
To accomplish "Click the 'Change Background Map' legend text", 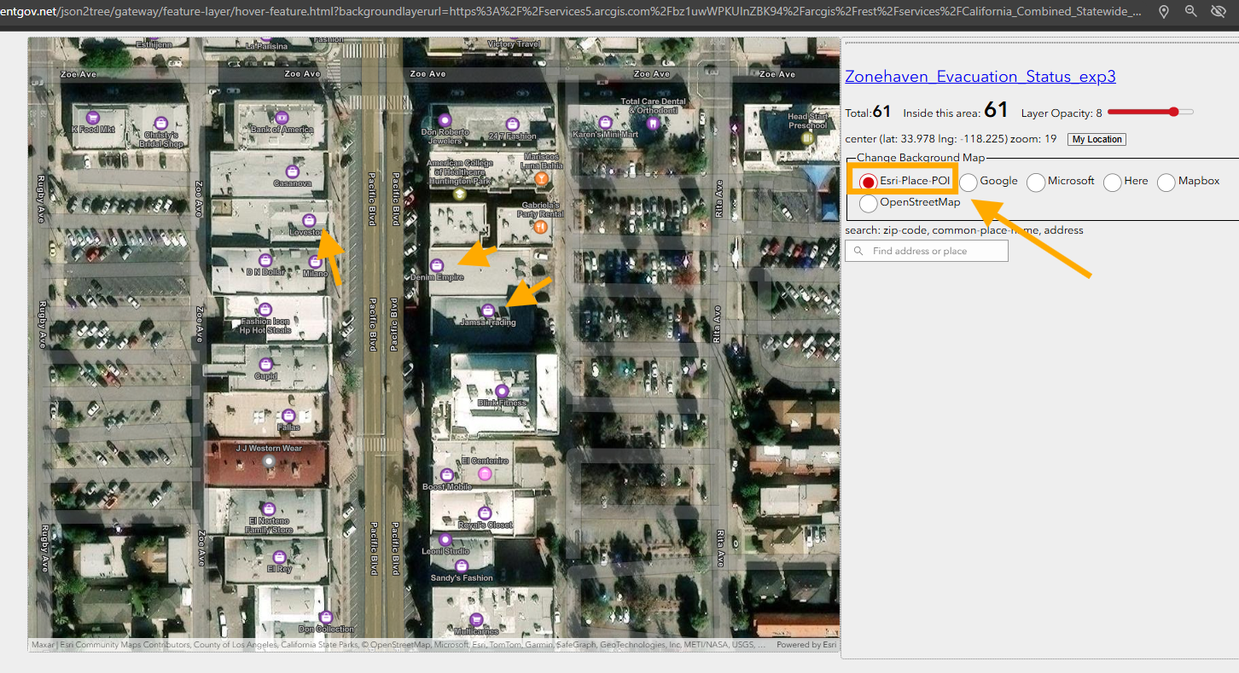I will point(921,158).
